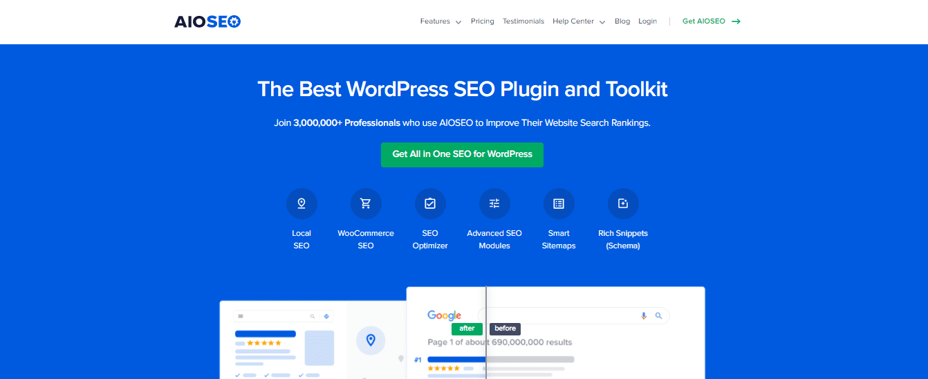This screenshot has height=379, width=928.
Task: Click the 'Page 1 of about 690,000,000 results' text
Action: (500, 342)
